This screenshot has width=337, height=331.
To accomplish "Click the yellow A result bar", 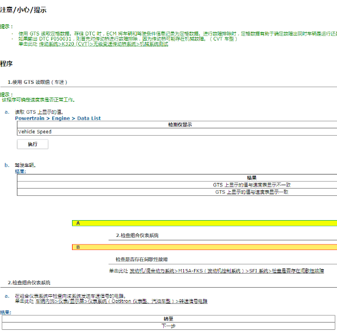I will [204, 223].
